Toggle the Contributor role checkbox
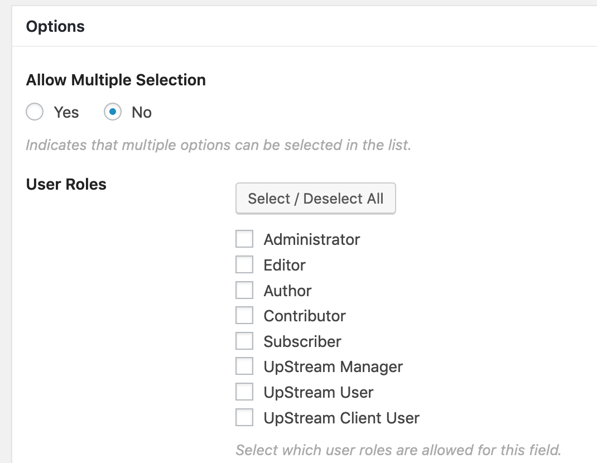Image resolution: width=597 pixels, height=463 pixels. click(x=244, y=316)
